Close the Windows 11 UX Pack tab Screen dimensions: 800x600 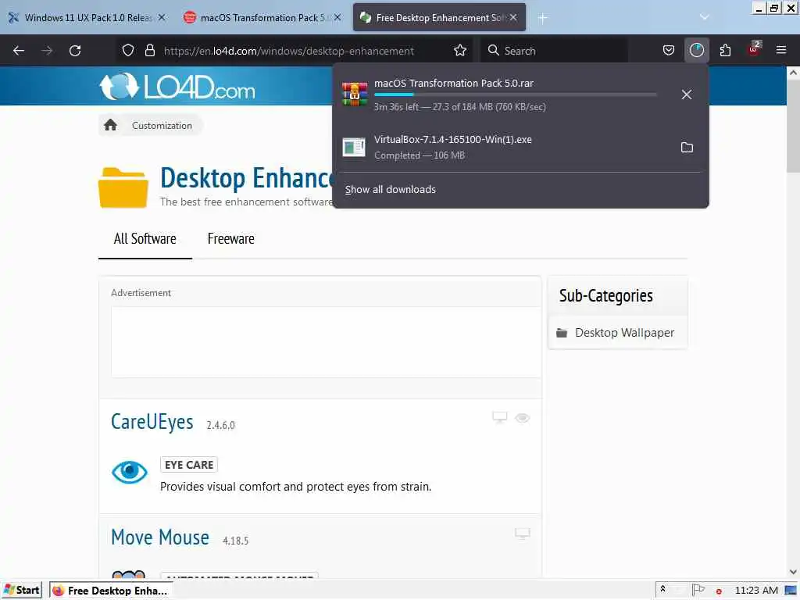click(162, 17)
